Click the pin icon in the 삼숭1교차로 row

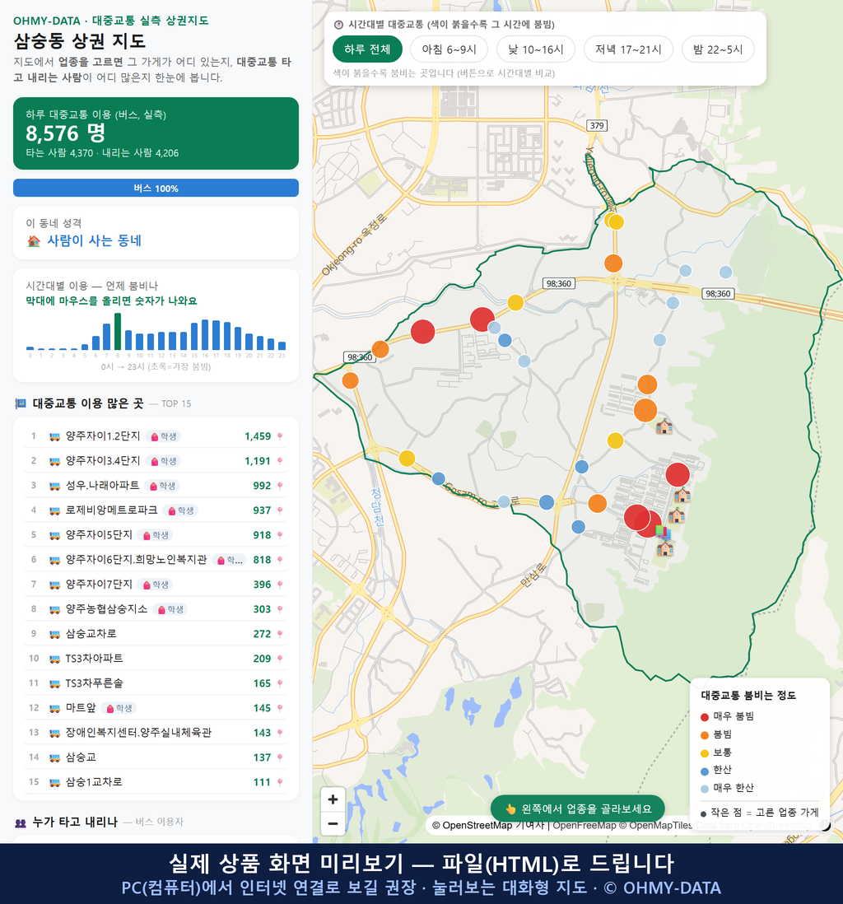(280, 783)
